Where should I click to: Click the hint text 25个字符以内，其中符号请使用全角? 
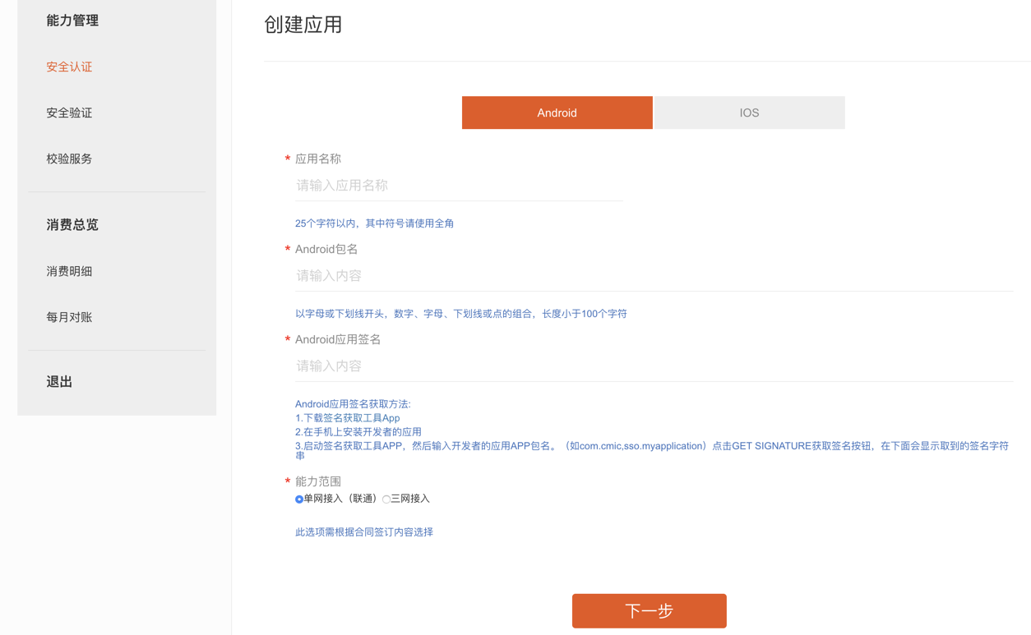tap(374, 223)
